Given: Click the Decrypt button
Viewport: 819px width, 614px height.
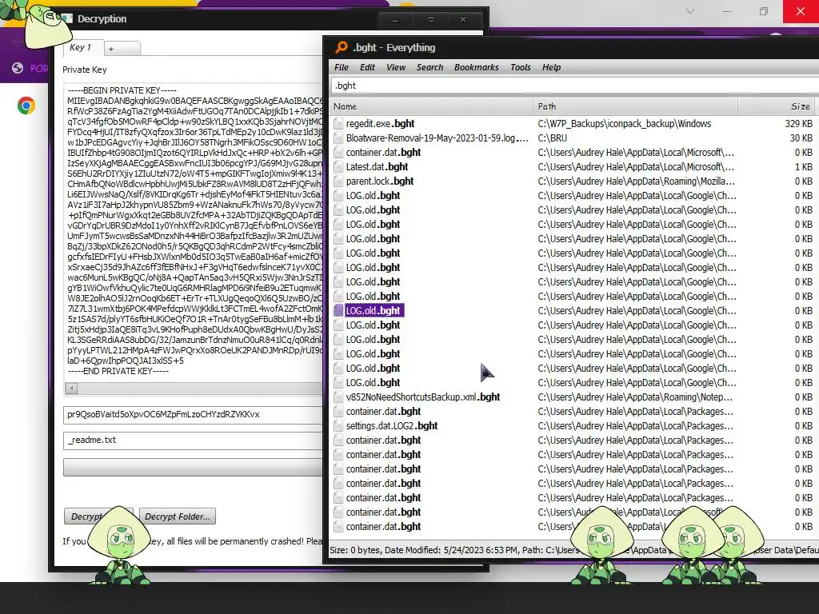Looking at the screenshot, I should click(98, 516).
